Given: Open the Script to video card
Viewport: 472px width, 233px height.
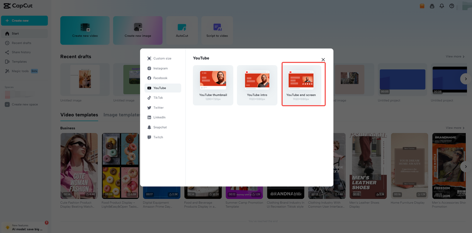Looking at the screenshot, I should pos(217,31).
